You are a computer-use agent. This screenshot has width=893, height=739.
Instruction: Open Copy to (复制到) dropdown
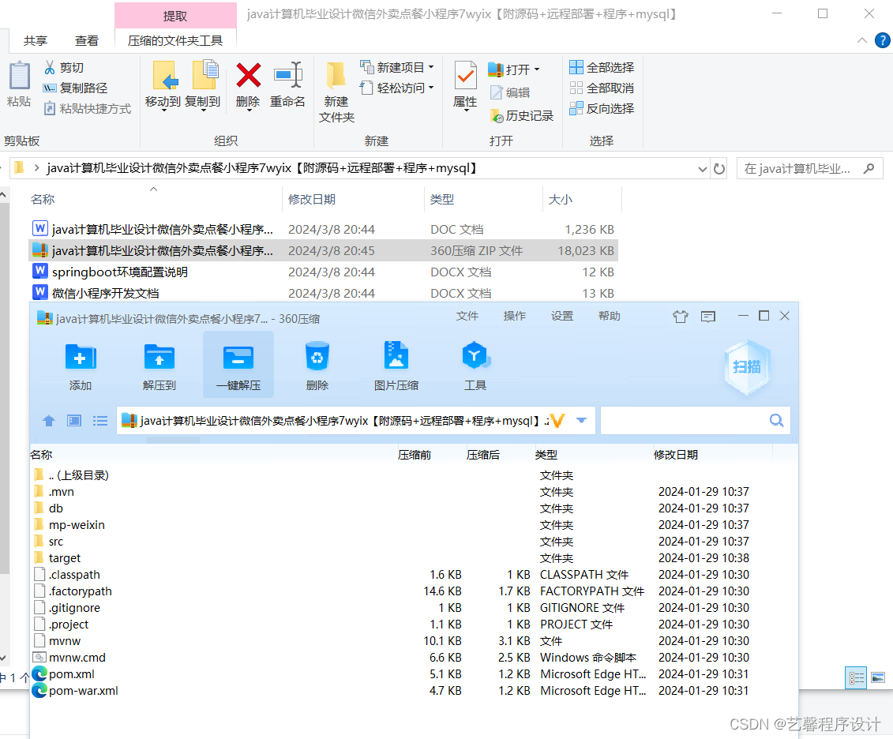(203, 109)
